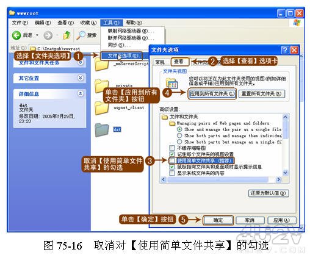This screenshot has height=255, width=310.
Task: Click the dialog help question mark button
Action: 285,50
